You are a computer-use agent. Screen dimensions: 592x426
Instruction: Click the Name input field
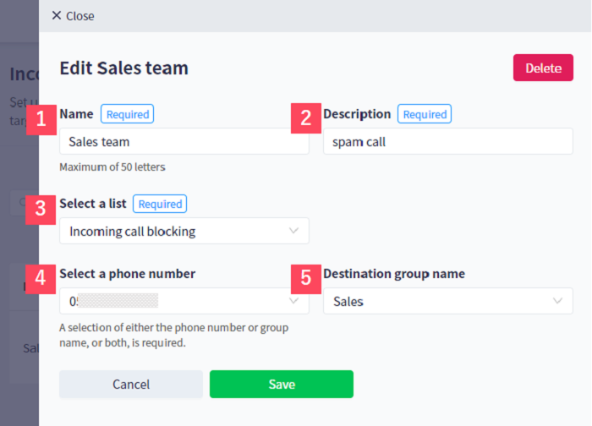point(184,141)
